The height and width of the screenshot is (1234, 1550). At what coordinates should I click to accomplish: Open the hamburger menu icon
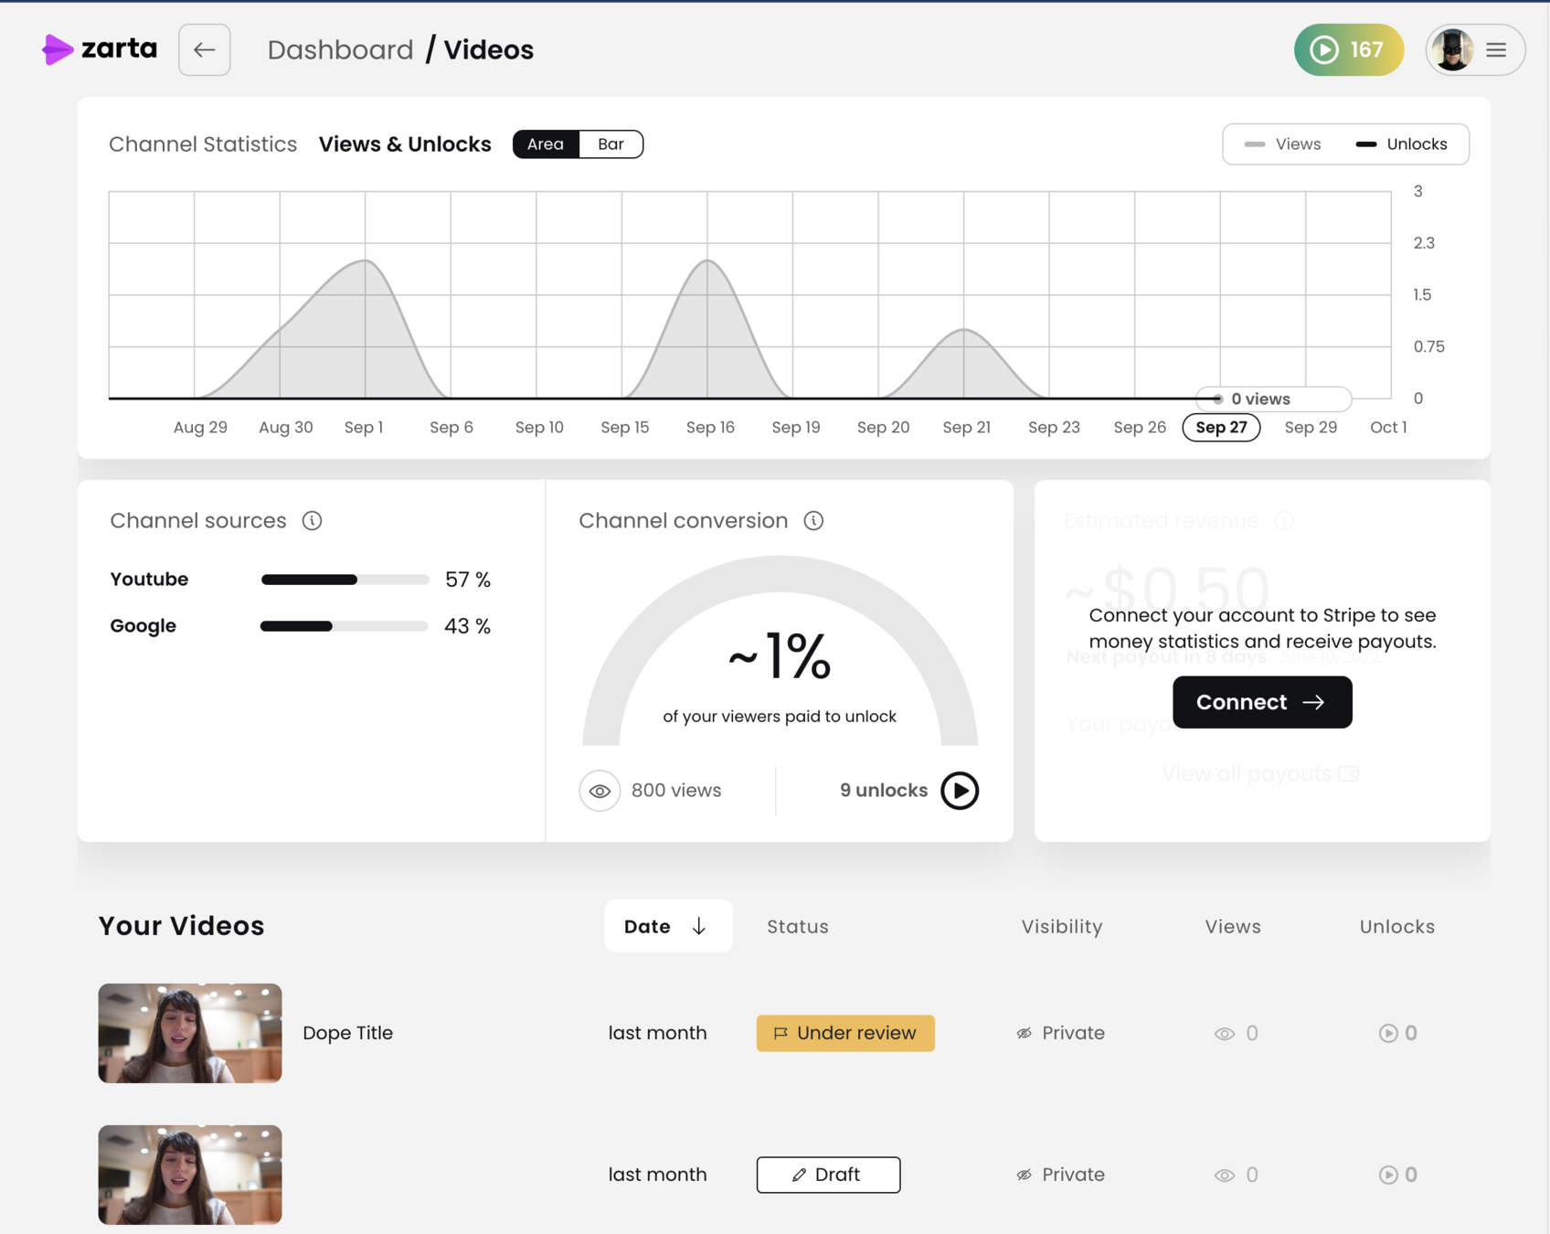(1496, 49)
